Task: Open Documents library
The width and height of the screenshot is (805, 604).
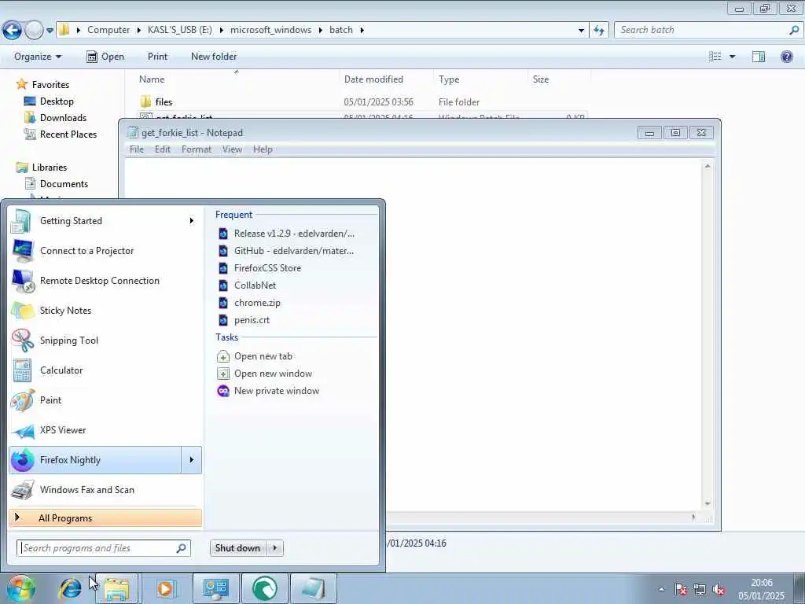Action: [64, 184]
